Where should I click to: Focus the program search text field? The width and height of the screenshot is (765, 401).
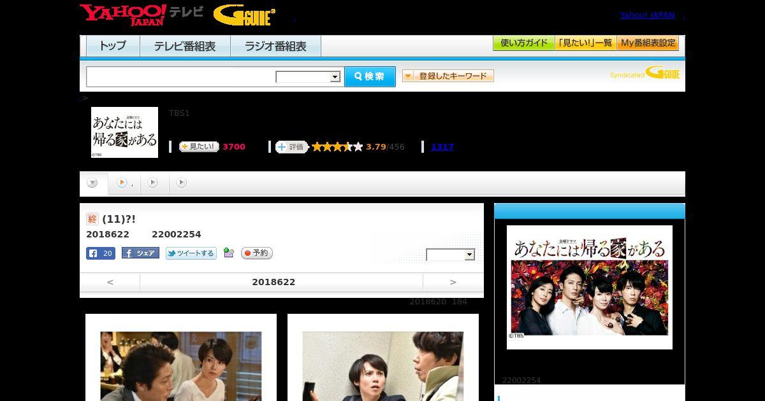(x=180, y=76)
